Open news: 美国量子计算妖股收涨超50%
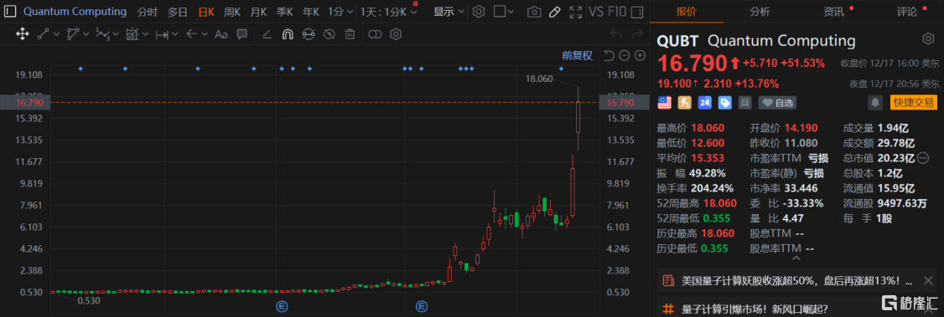 tap(796, 280)
